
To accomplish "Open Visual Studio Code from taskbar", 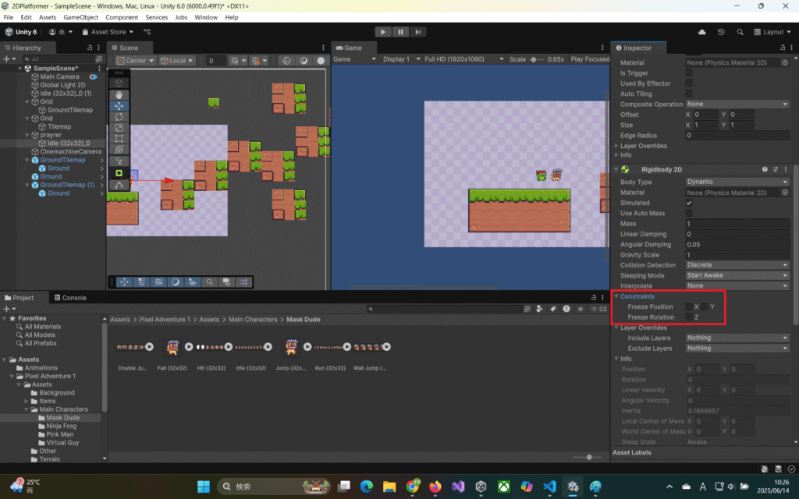I will click(549, 487).
